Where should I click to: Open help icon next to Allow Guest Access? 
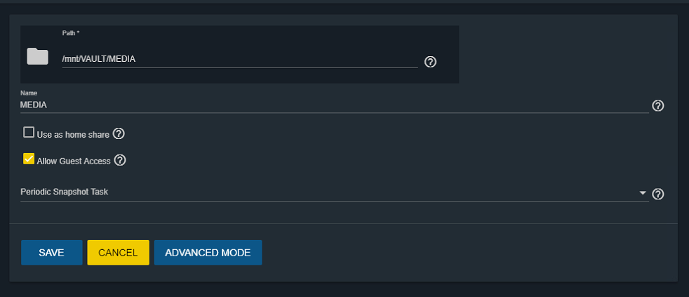point(120,160)
